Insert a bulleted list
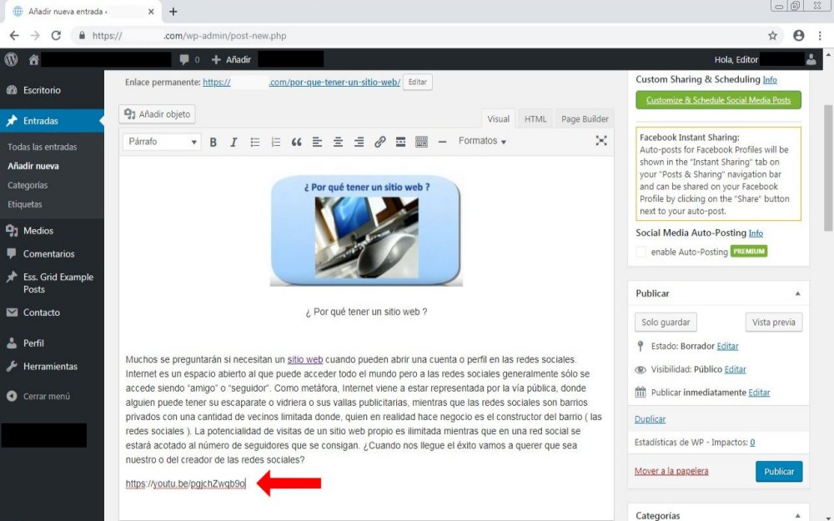The height and width of the screenshot is (521, 834). [x=255, y=142]
